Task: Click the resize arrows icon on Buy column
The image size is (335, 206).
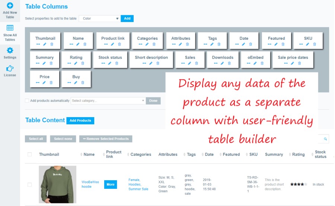Action: coord(69,82)
